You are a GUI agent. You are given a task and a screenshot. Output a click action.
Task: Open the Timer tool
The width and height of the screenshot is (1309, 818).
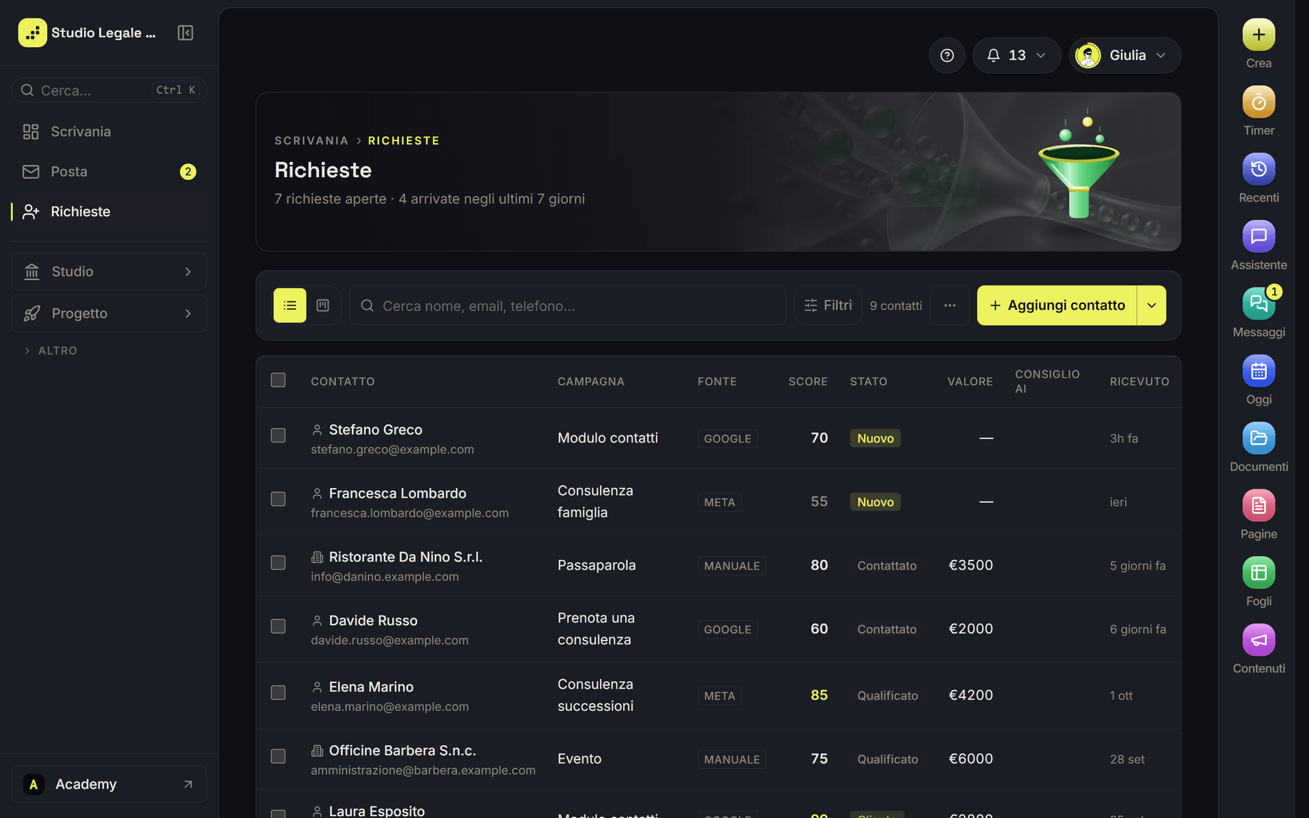coord(1259,102)
